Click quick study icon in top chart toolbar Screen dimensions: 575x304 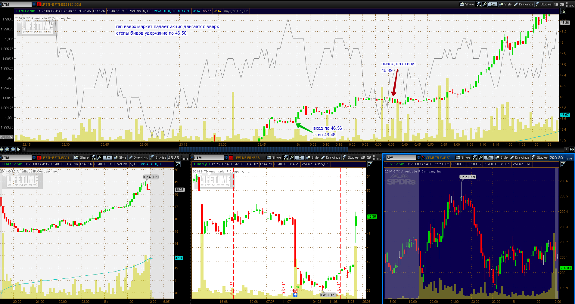tap(479, 4)
